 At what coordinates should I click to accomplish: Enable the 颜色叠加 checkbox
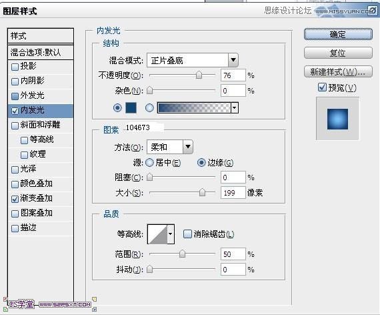tap(15, 184)
